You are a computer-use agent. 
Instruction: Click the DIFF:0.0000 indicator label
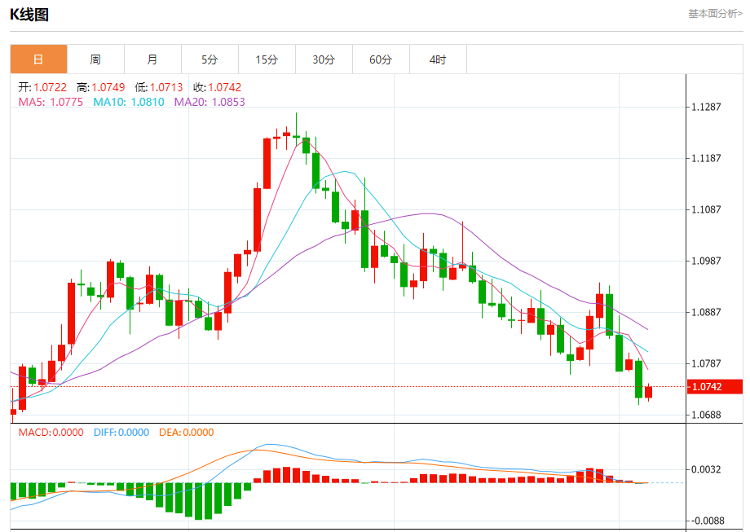coord(121,432)
